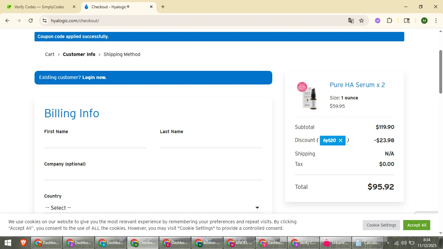Open the network tray icon

[396, 243]
